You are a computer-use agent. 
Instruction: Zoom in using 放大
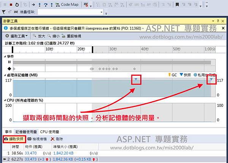pos(39,36)
